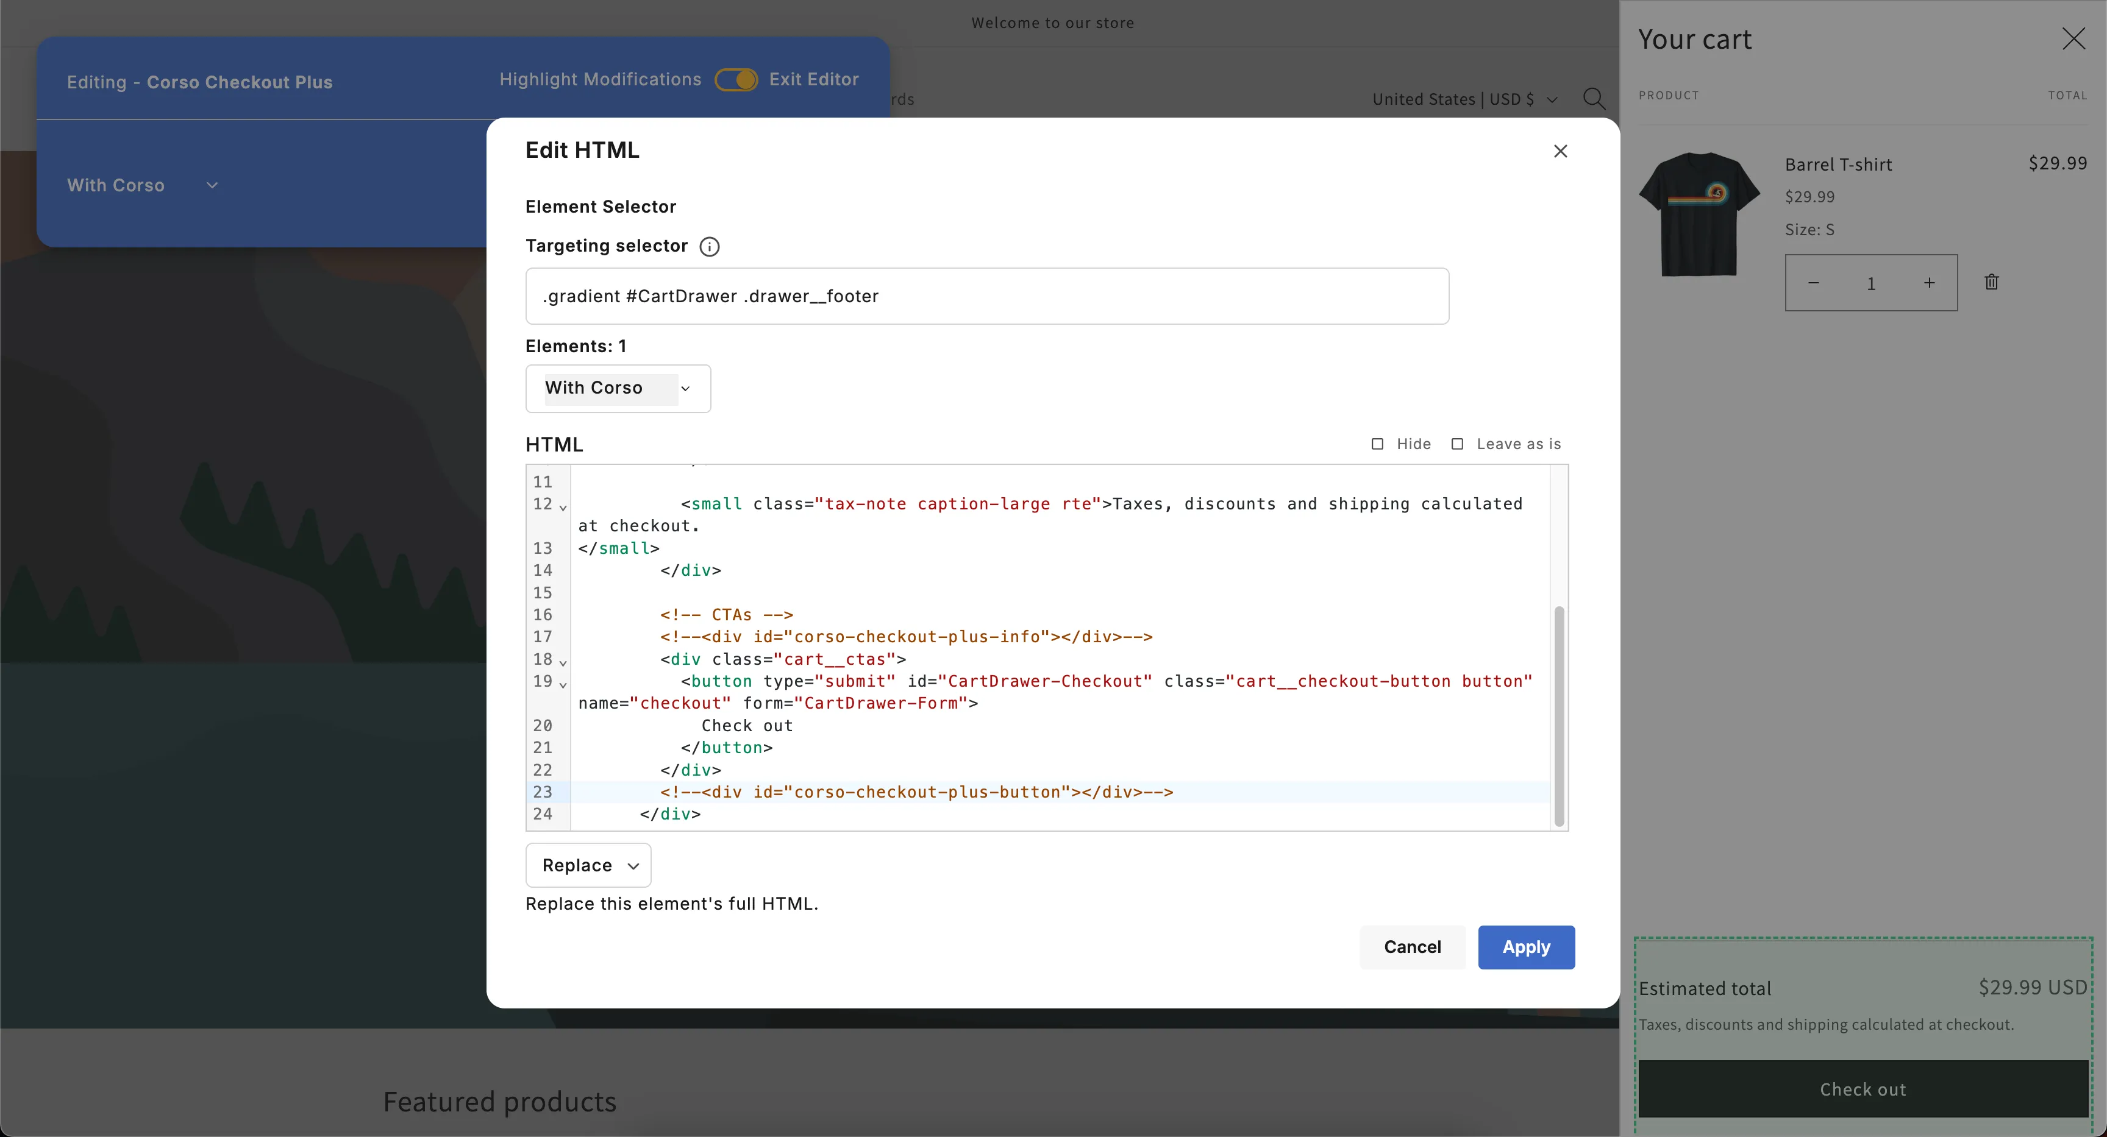Enable the Leave as is checkbox
The image size is (2107, 1137).
tap(1456, 444)
